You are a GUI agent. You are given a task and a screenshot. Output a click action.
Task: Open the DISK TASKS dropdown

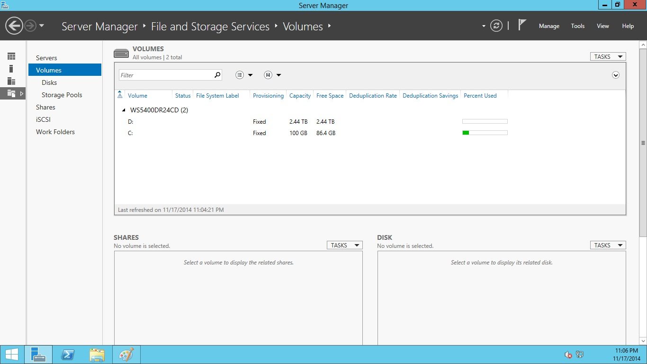pyautogui.click(x=608, y=245)
